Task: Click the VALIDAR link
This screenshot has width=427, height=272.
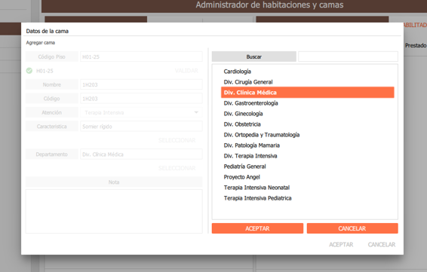Action: (186, 71)
